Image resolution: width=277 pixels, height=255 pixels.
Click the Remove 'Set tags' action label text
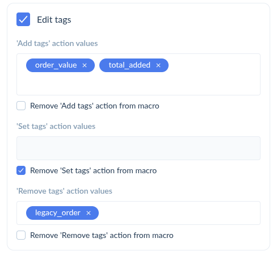(x=94, y=170)
